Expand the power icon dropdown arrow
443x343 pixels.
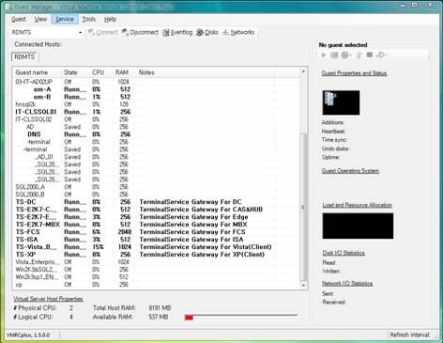350,55
